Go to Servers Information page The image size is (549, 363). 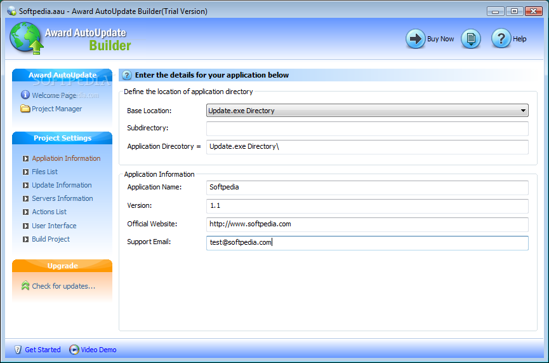(x=62, y=198)
